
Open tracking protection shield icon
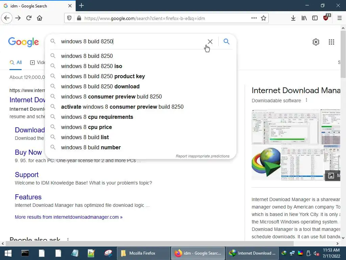coord(69,18)
